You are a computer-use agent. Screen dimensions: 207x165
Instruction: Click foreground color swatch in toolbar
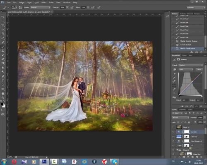2,104
